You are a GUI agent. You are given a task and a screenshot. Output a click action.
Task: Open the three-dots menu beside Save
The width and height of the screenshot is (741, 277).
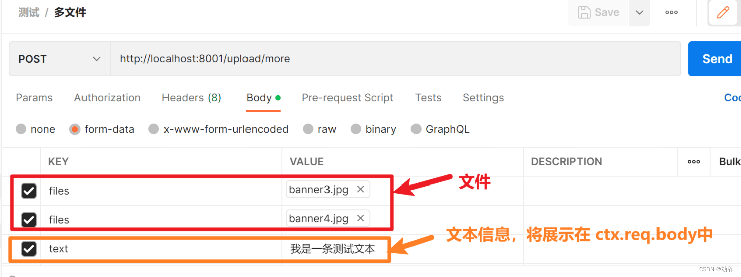pos(671,13)
